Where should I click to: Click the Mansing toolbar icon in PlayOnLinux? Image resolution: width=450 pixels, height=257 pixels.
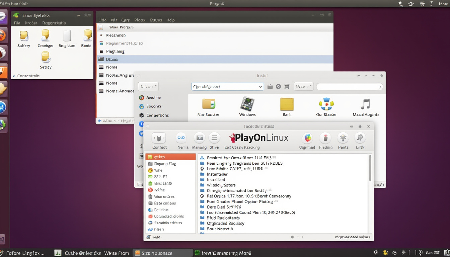[x=199, y=138]
